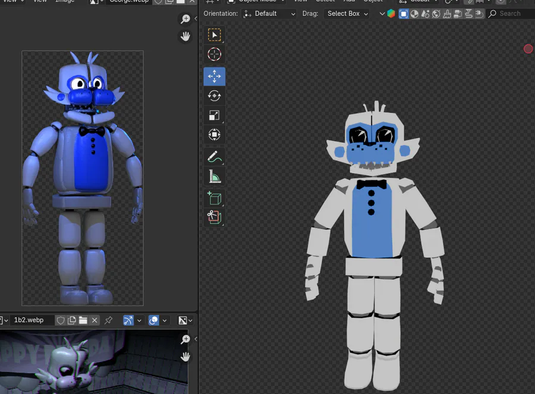Screen dimensions: 535x394
Task: Expand sidebar arrow in George image editor
Action: point(196,18)
